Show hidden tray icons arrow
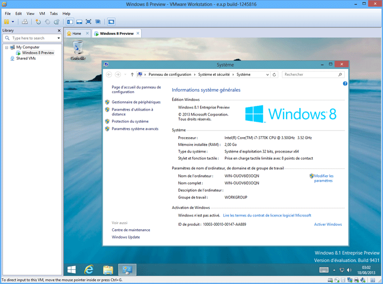Image resolution: width=383 pixels, height=284 pixels. pyautogui.click(x=334, y=270)
